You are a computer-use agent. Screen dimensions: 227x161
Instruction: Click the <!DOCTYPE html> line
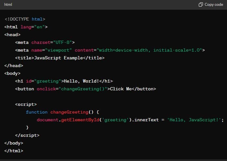[x=25, y=19]
